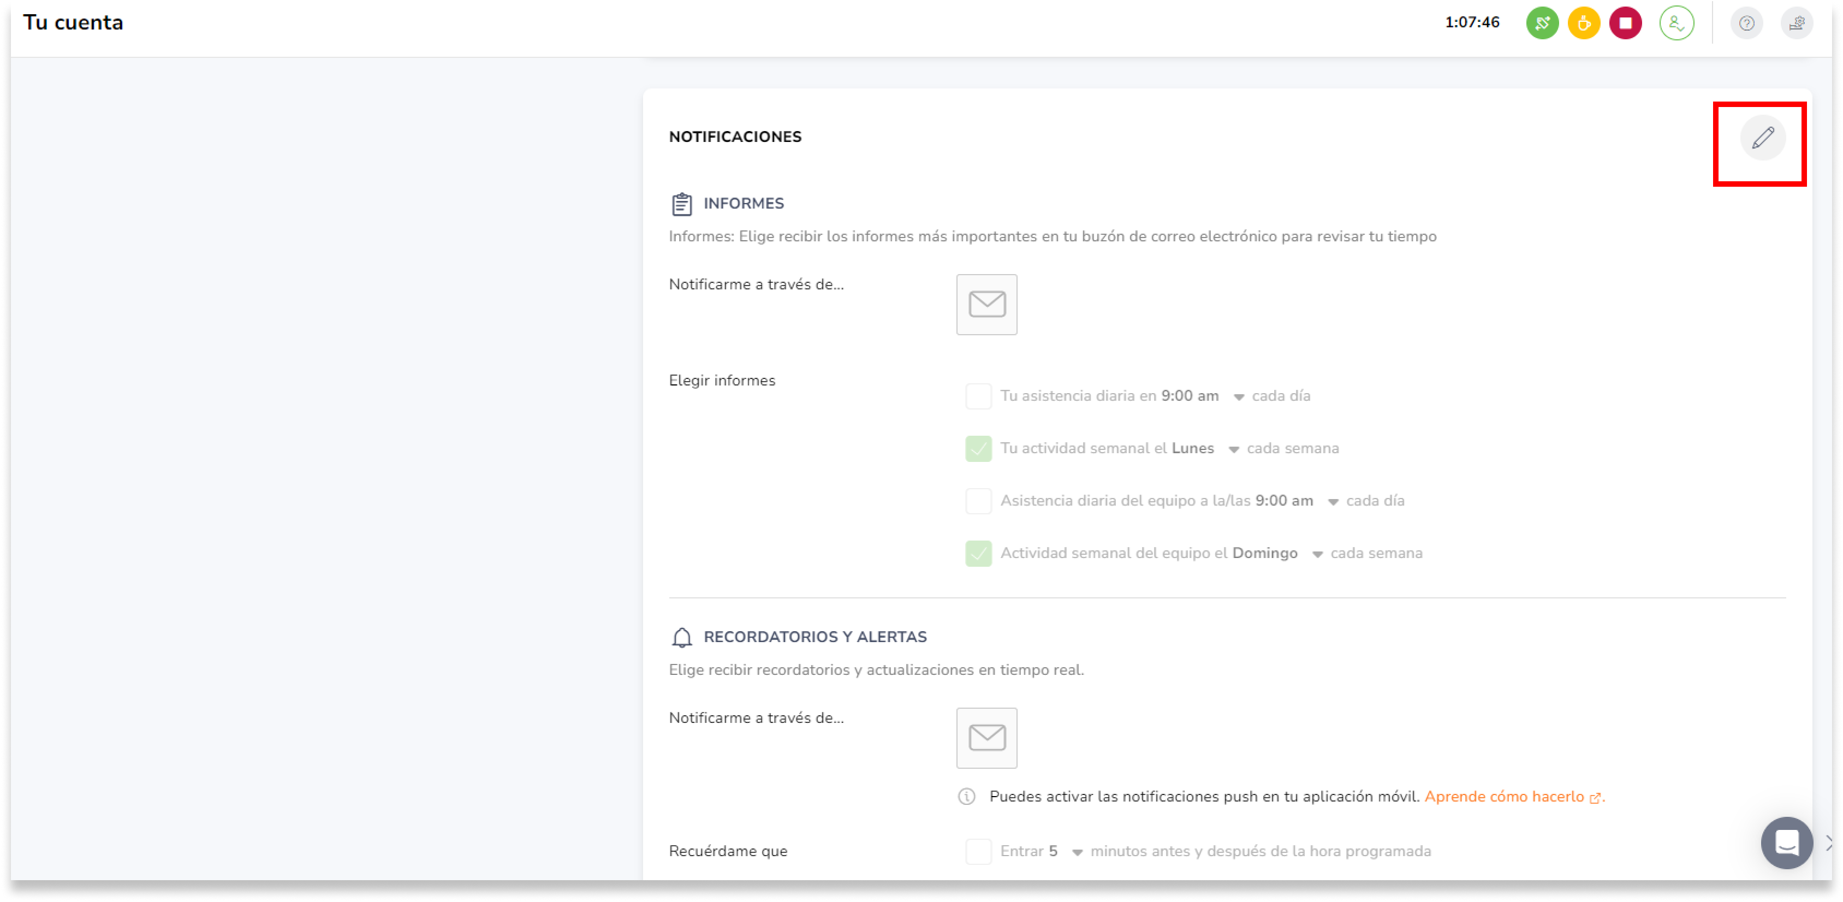Screen dimensions: 1843x902
Task: Tick the 'Entrar' reminder checkbox
Action: (x=978, y=851)
